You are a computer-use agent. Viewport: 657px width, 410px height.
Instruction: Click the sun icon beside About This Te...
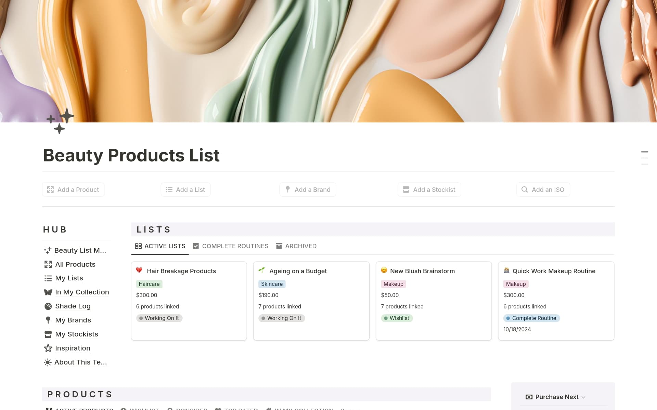[48, 362]
